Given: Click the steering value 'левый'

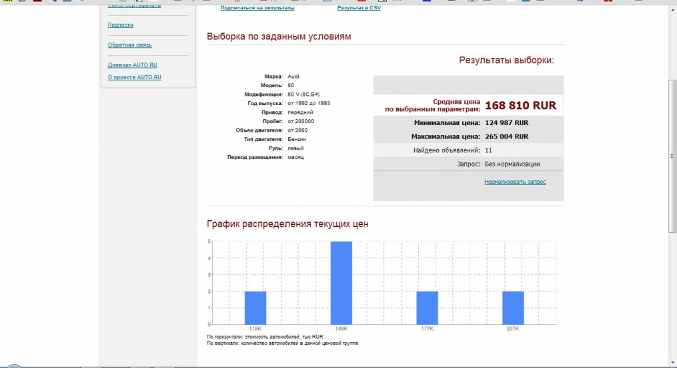Looking at the screenshot, I should pos(295,148).
